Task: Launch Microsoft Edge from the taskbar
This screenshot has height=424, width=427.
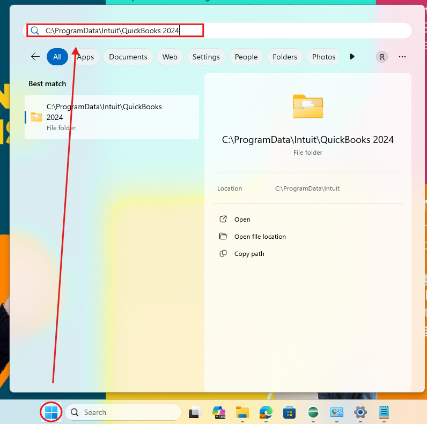Action: pyautogui.click(x=266, y=413)
